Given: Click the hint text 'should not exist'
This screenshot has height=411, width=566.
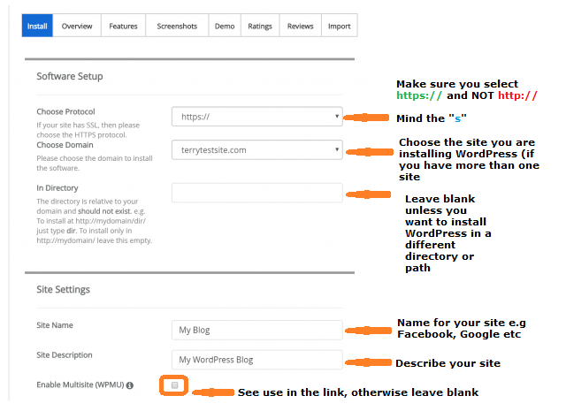Looking at the screenshot, I should 104,211.
